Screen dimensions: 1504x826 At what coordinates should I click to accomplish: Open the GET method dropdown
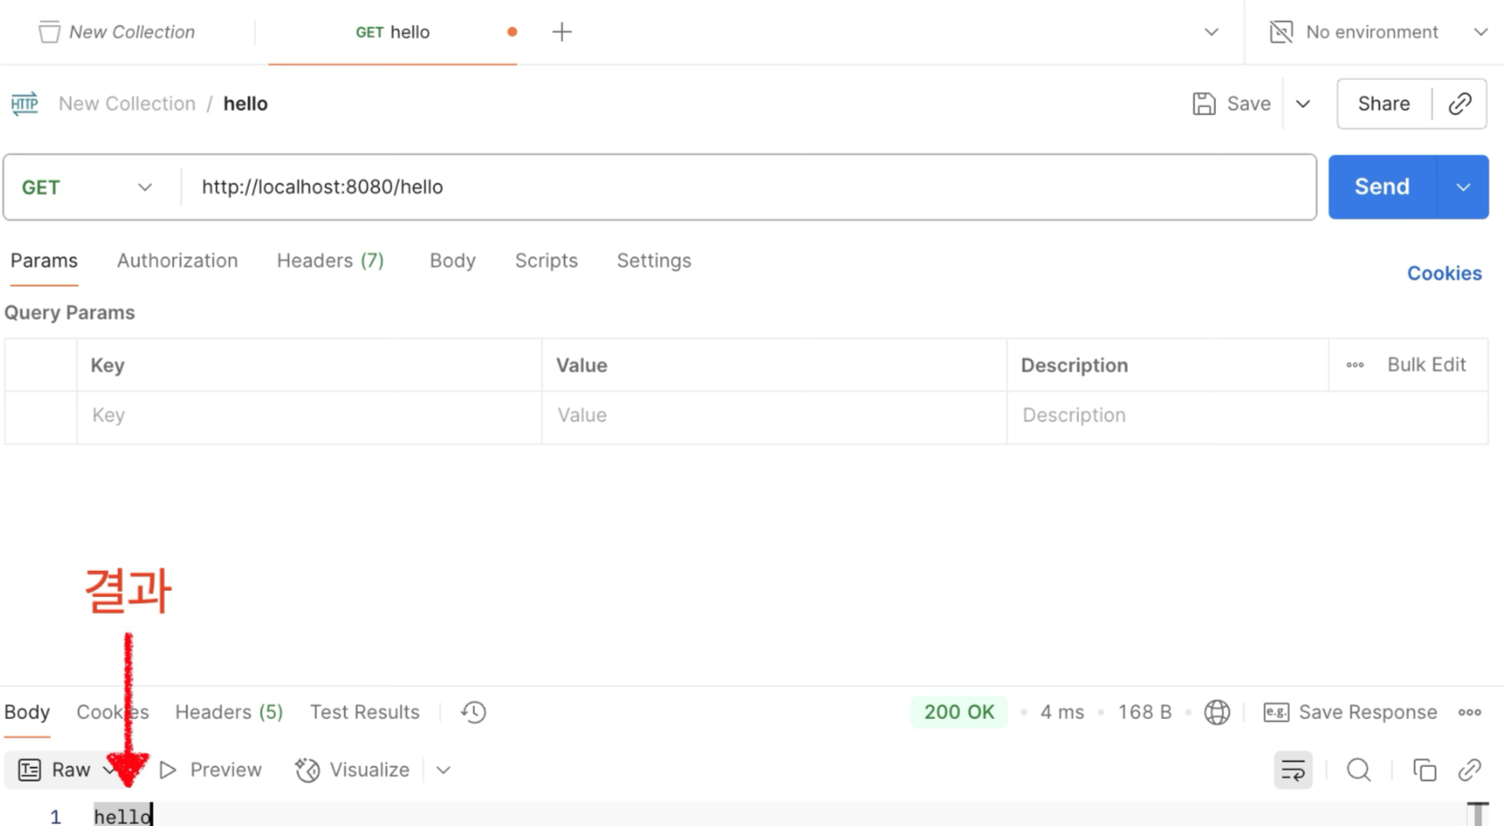pyautogui.click(x=87, y=187)
